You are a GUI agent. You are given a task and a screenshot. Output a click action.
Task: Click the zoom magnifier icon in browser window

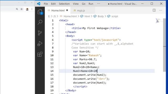(17, 9)
